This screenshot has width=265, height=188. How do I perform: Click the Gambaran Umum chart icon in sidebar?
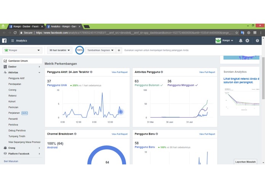pyautogui.click(x=5, y=61)
